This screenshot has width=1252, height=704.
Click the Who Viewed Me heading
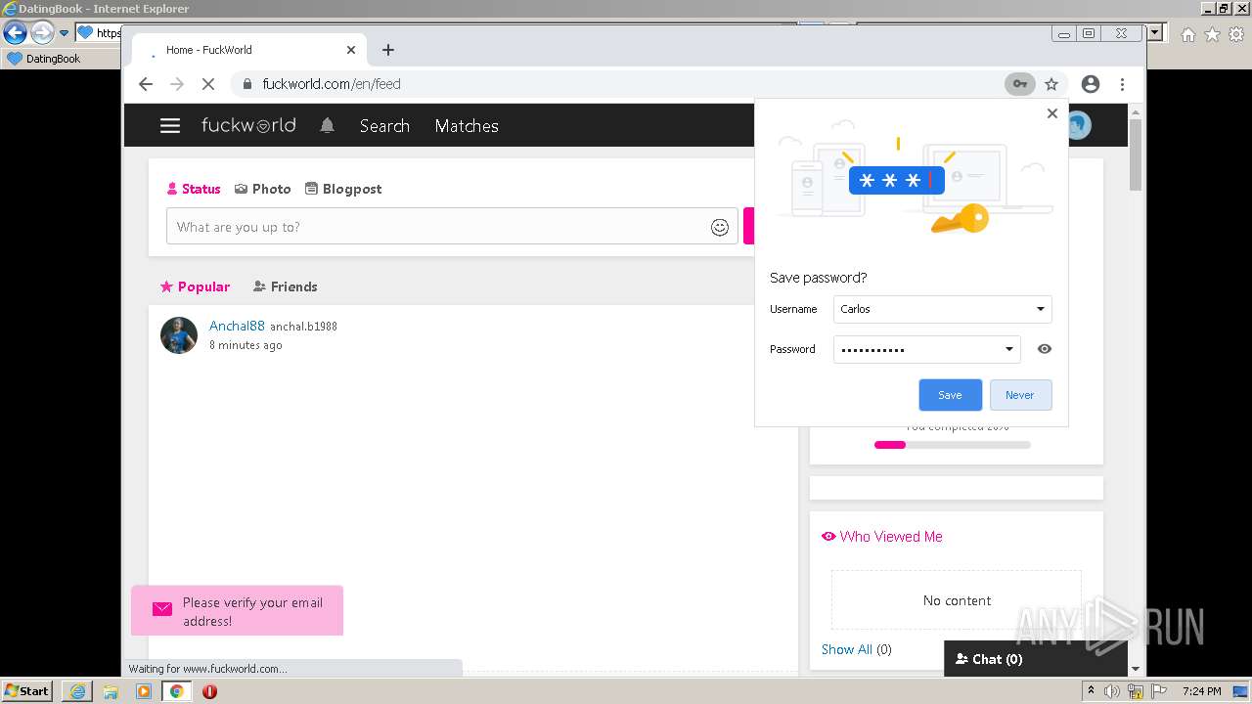coord(882,537)
